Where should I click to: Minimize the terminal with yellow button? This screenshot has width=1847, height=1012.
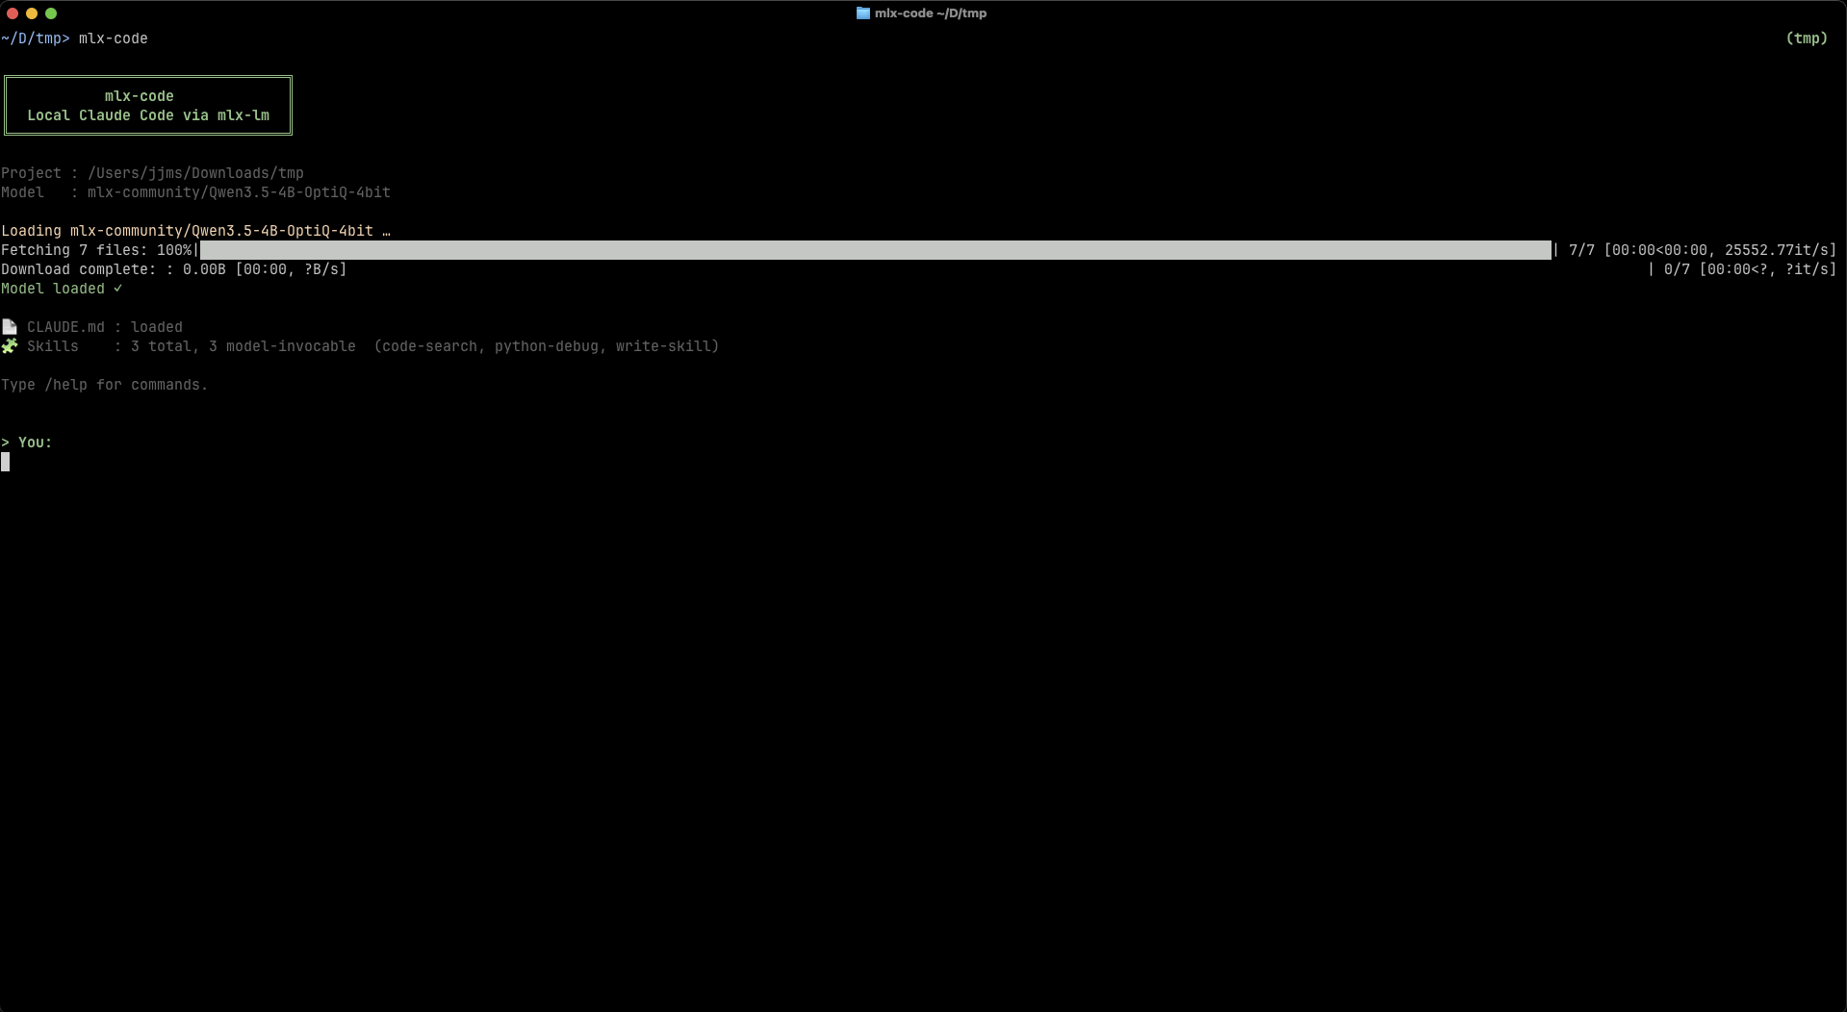pos(32,13)
